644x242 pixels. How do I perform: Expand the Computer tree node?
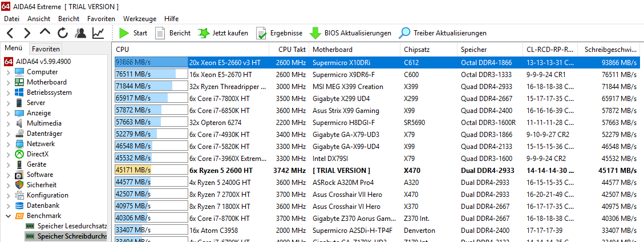coord(8,72)
